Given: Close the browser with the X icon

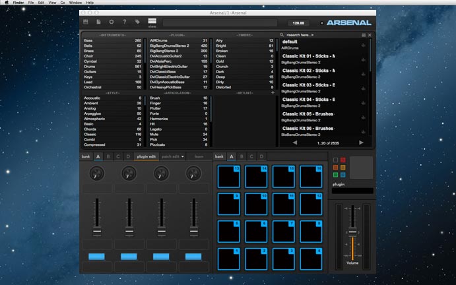Looking at the screenshot, I should (370, 35).
